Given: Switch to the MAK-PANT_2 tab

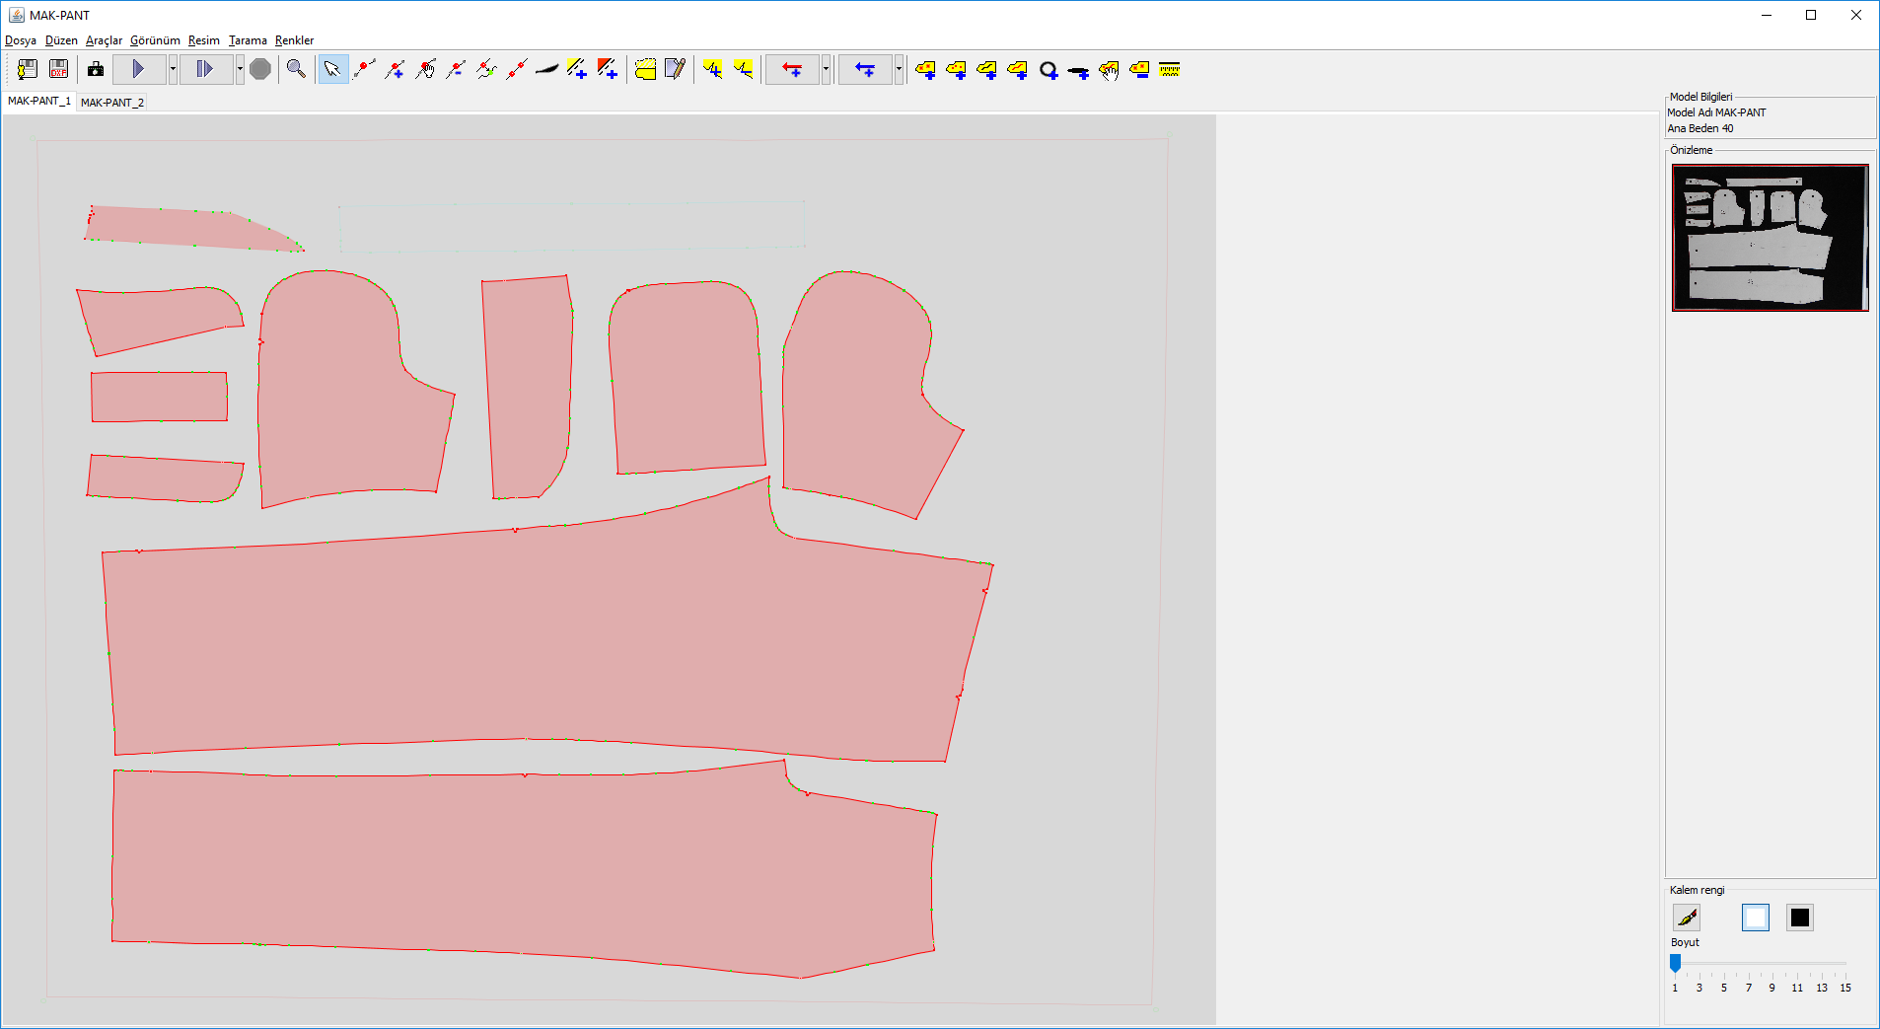Looking at the screenshot, I should pyautogui.click(x=112, y=103).
